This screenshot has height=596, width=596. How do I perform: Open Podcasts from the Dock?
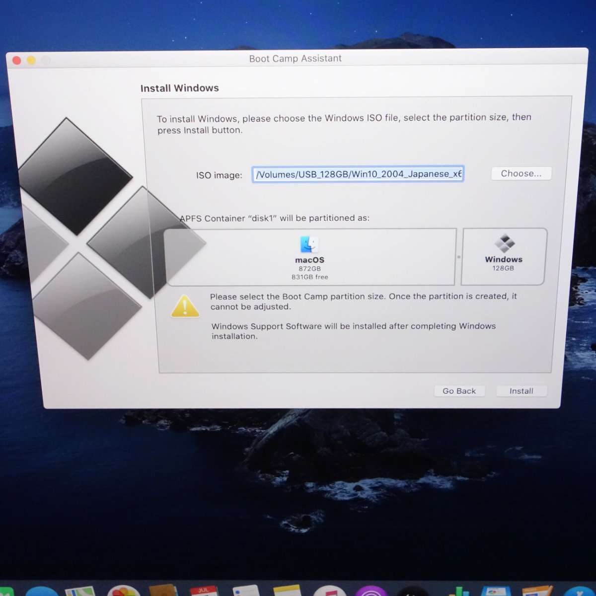point(371,592)
